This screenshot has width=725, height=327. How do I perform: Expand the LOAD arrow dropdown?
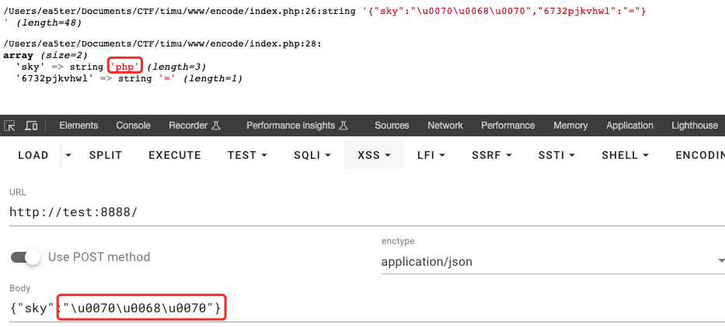68,155
